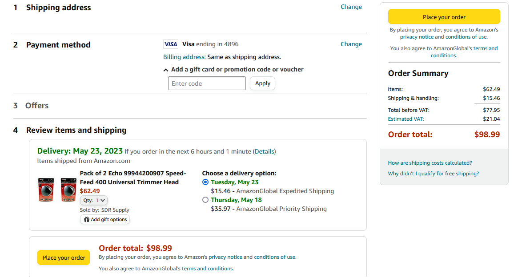The width and height of the screenshot is (518, 277).
Task: Select Tuesday, May 23 Expedited Shipping option
Action: (205, 182)
